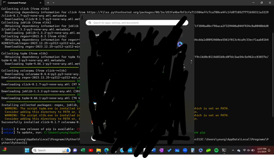Open the Wi-Fi network status icon
The height and width of the screenshot is (158, 274).
pos(244,150)
